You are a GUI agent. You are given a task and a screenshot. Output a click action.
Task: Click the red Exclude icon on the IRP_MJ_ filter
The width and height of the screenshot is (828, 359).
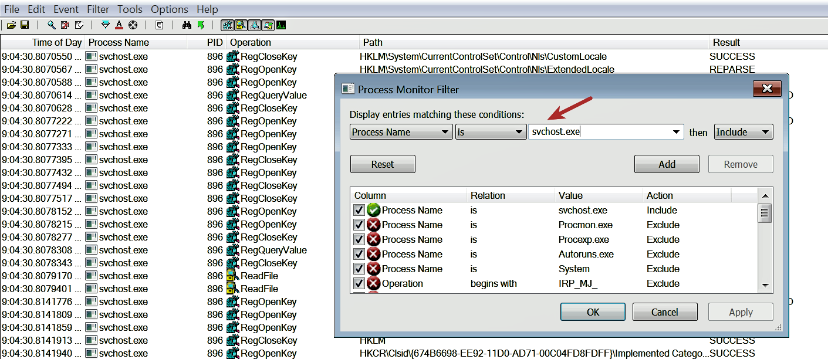pos(373,283)
